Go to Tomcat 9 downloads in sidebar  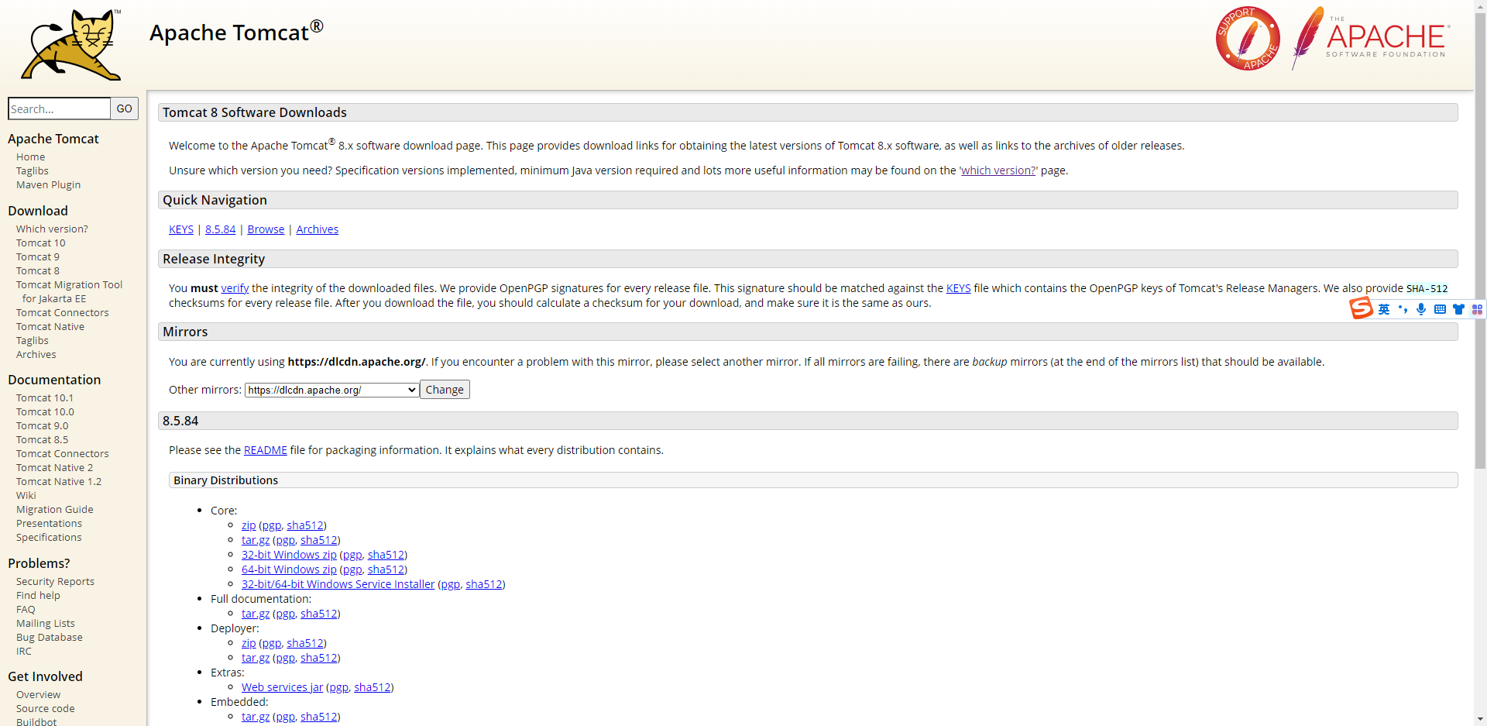click(38, 256)
